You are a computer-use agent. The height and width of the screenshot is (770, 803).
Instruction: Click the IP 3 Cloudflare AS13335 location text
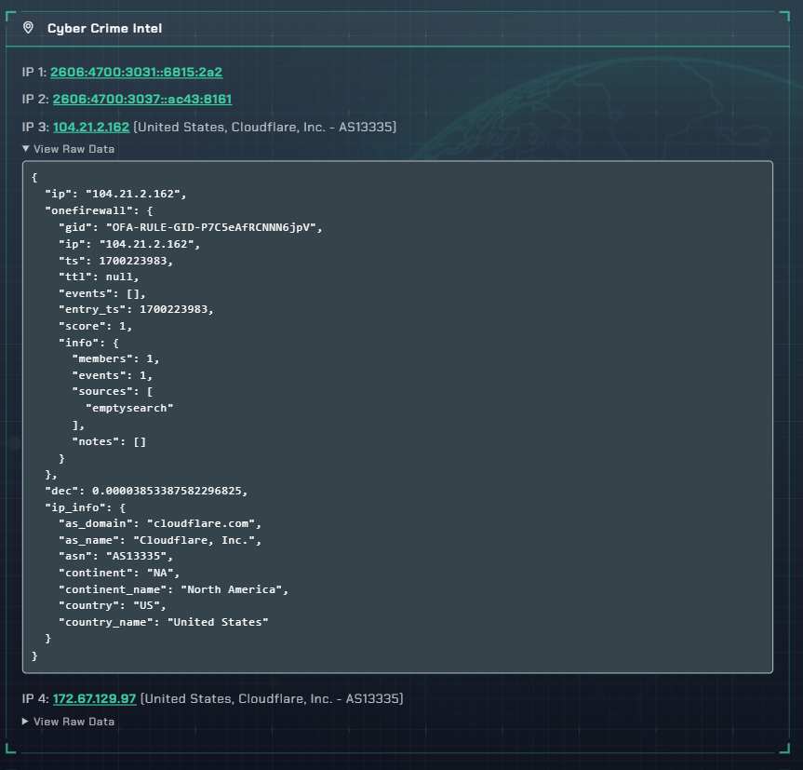tap(265, 127)
